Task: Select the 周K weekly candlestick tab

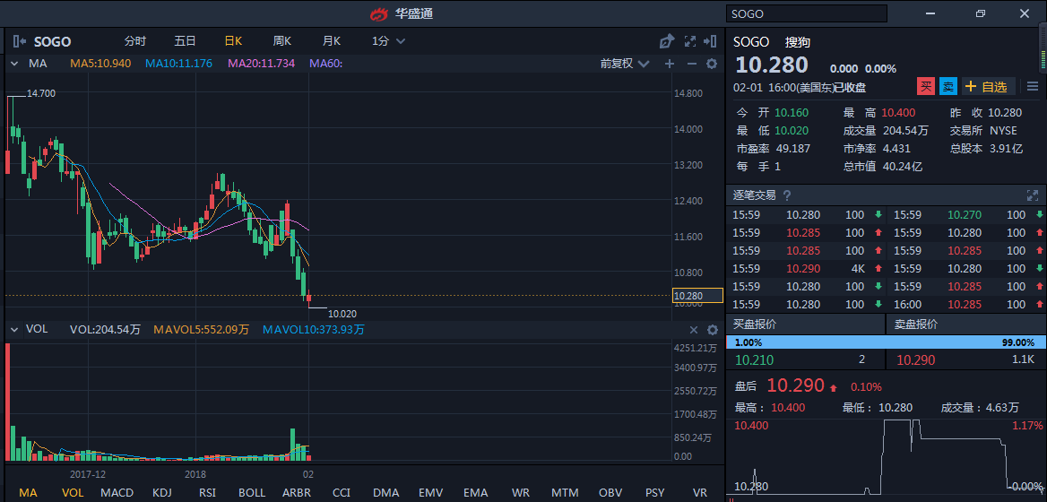Action: tap(281, 41)
